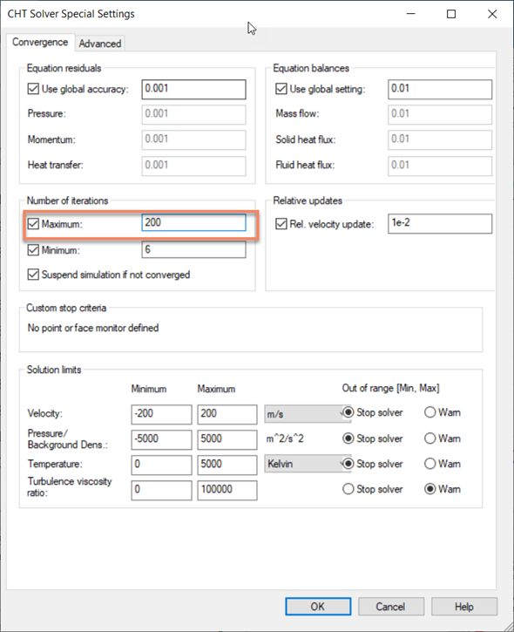Screen dimensions: 514x632
Task: Select Warn for Velocity out of range
Action: tap(429, 412)
